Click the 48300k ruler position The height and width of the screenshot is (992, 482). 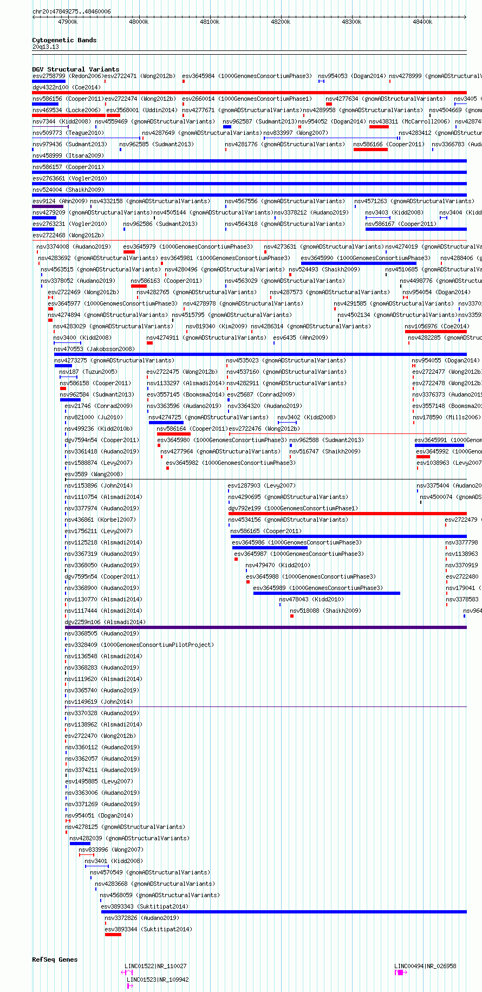pos(351,22)
